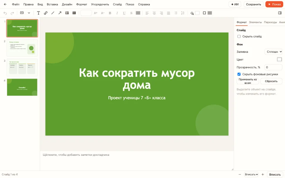This screenshot has width=285, height=178.
Task: Select the Line tool
Action: point(53,13)
